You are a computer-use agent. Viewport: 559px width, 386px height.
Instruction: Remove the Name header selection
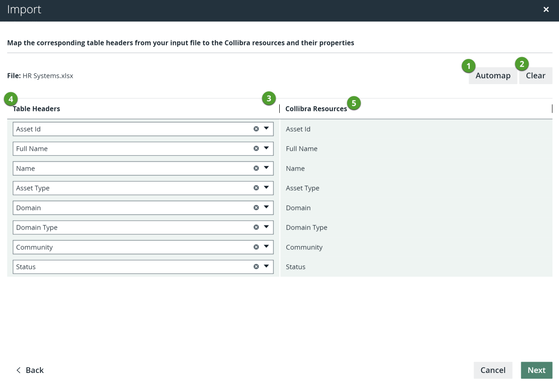[x=256, y=168]
